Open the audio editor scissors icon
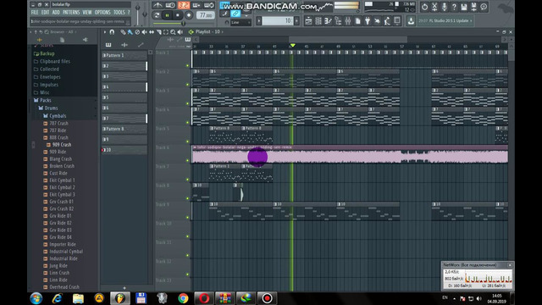The width and height of the screenshot is (542, 305). click(434, 7)
